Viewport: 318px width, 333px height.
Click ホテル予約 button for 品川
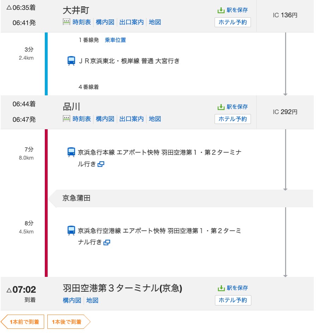point(233,119)
